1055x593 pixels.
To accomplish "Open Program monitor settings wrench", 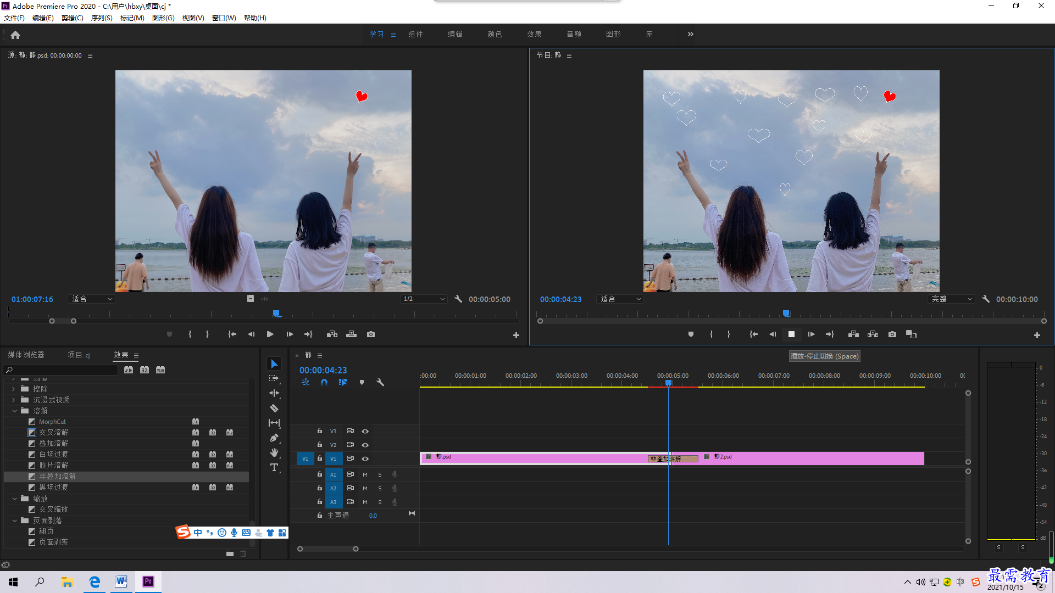I will click(x=986, y=299).
